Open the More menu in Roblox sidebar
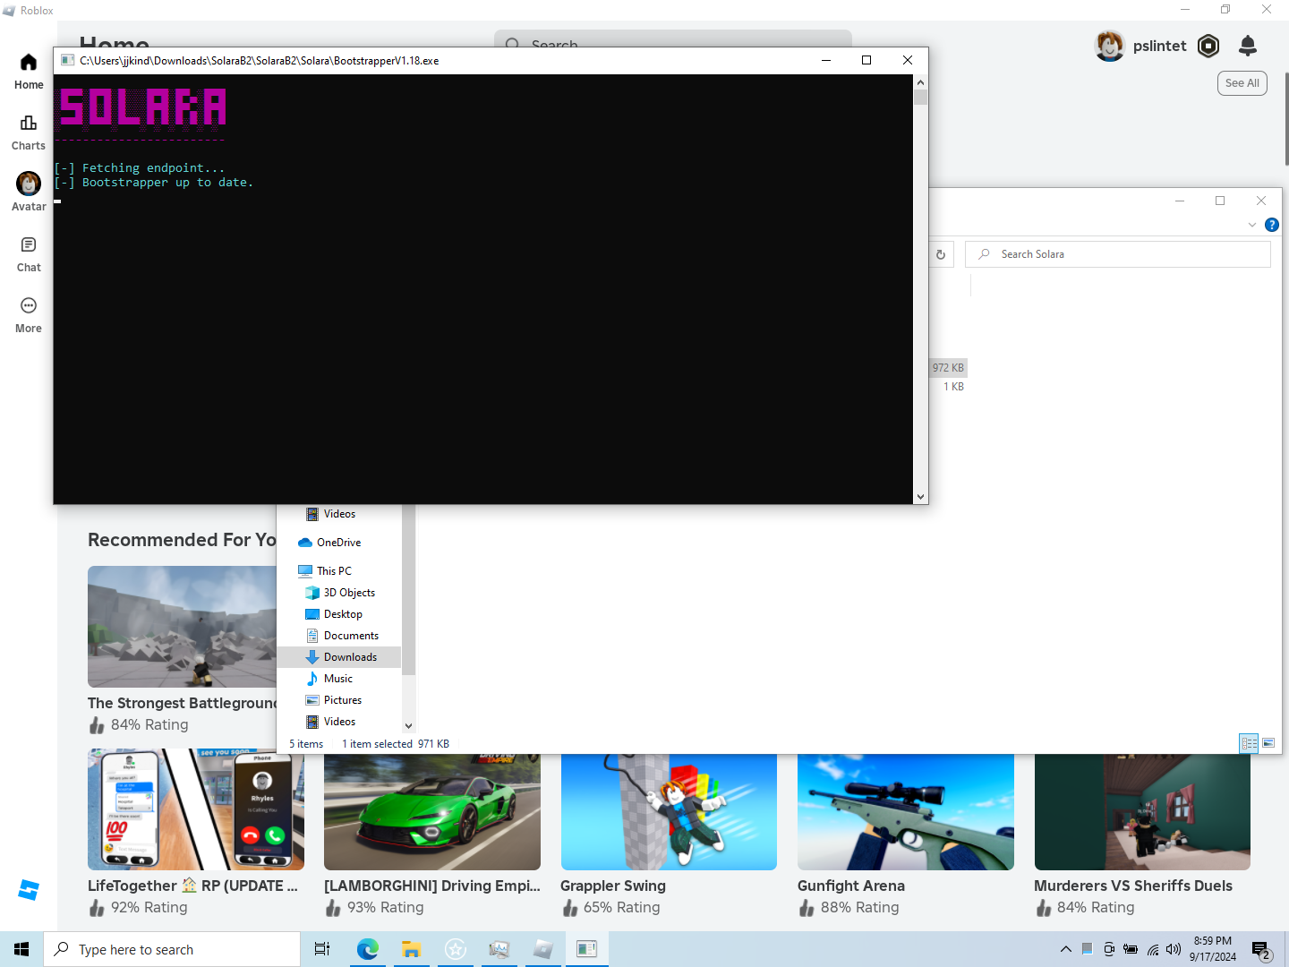 pyautogui.click(x=29, y=315)
